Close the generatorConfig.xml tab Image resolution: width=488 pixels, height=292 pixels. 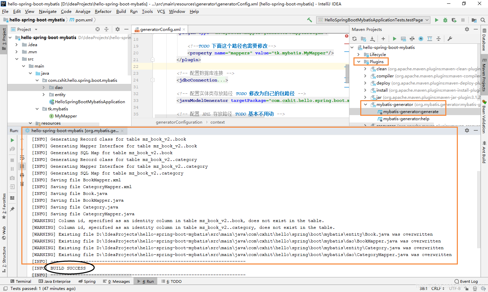point(184,30)
